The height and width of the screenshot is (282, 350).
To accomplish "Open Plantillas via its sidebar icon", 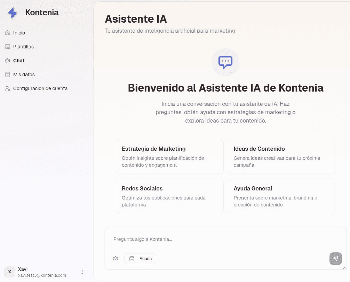I will [x=7, y=47].
